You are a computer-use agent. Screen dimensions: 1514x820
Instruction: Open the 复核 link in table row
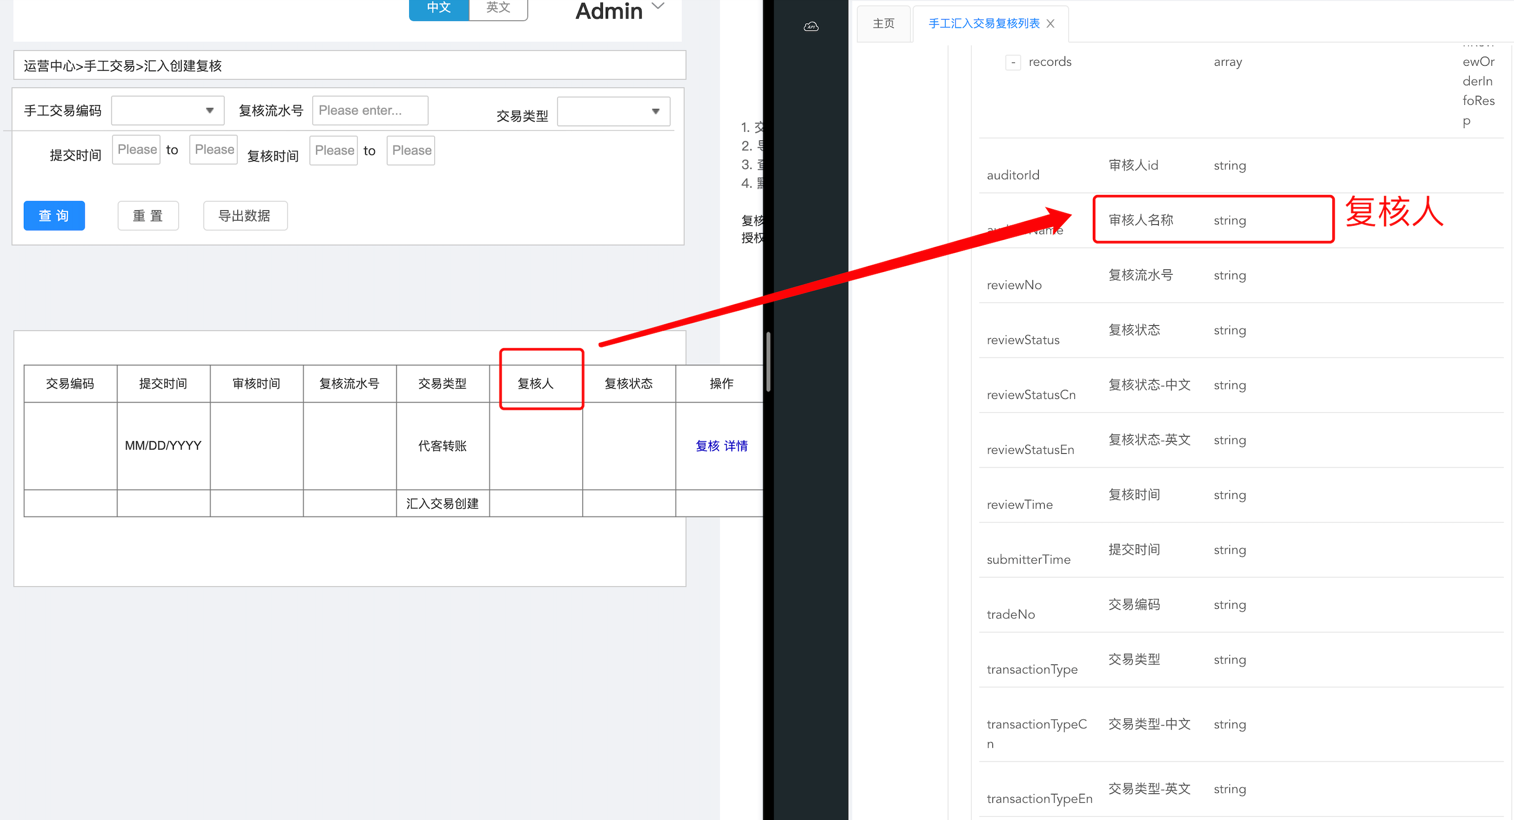707,446
